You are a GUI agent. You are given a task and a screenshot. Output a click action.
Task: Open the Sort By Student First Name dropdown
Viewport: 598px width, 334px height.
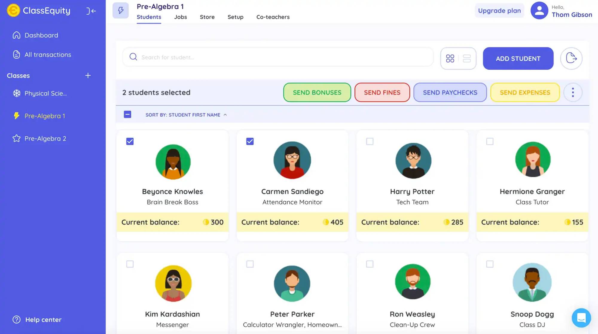coord(186,115)
